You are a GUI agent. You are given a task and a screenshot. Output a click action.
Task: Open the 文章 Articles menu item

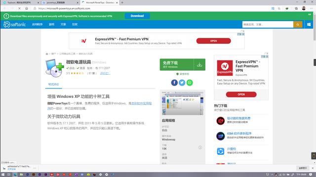pyautogui.click(x=63, y=24)
